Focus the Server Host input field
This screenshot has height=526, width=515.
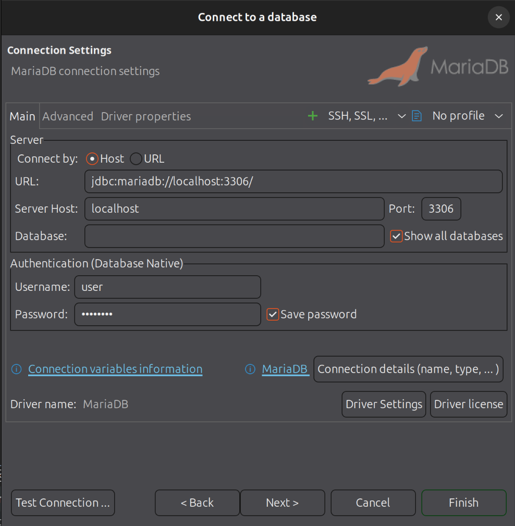pos(234,209)
